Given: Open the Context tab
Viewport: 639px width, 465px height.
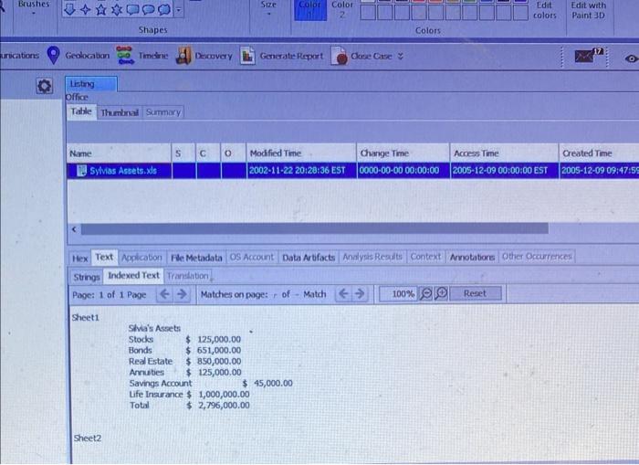Looking at the screenshot, I should pos(425,257).
